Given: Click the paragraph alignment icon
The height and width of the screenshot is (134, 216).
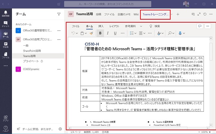Looking at the screenshot, I should tap(140, 33).
